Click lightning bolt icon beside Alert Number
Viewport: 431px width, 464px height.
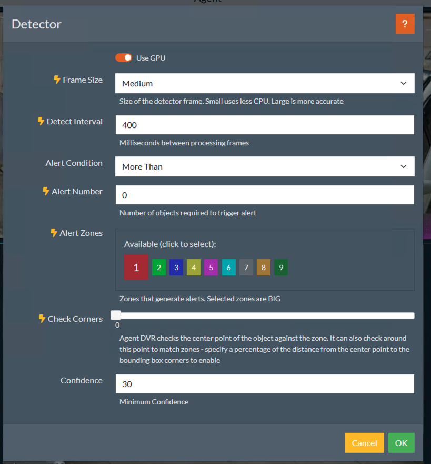click(x=46, y=192)
